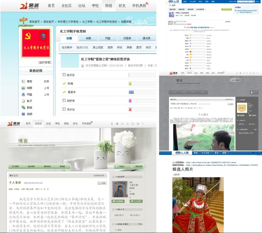Image resolution: width=262 pixels, height=233 pixels.
Task: Select the 网盘 disk icon in 我的应用 list
Action: [23, 95]
